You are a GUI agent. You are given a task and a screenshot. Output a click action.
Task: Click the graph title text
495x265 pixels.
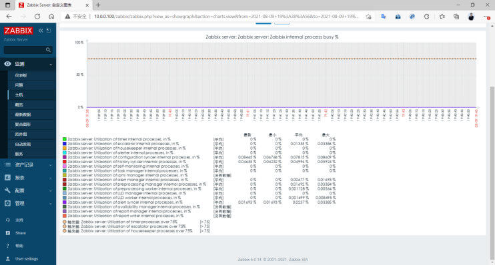click(x=272, y=37)
